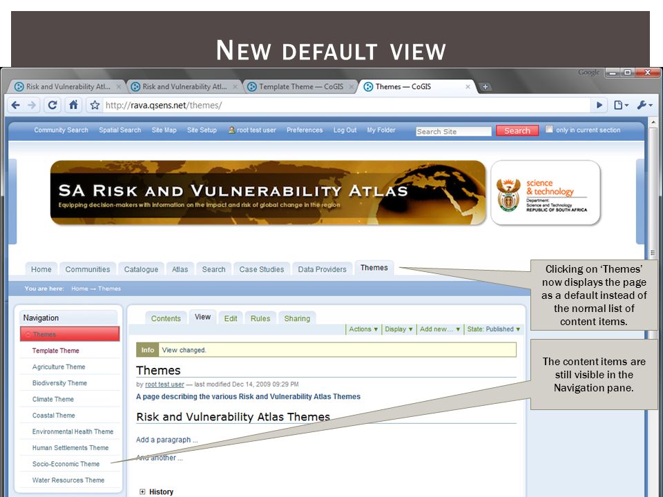Click the Go play-arrow icon in the address bar
This screenshot has width=663, height=497.
599,105
